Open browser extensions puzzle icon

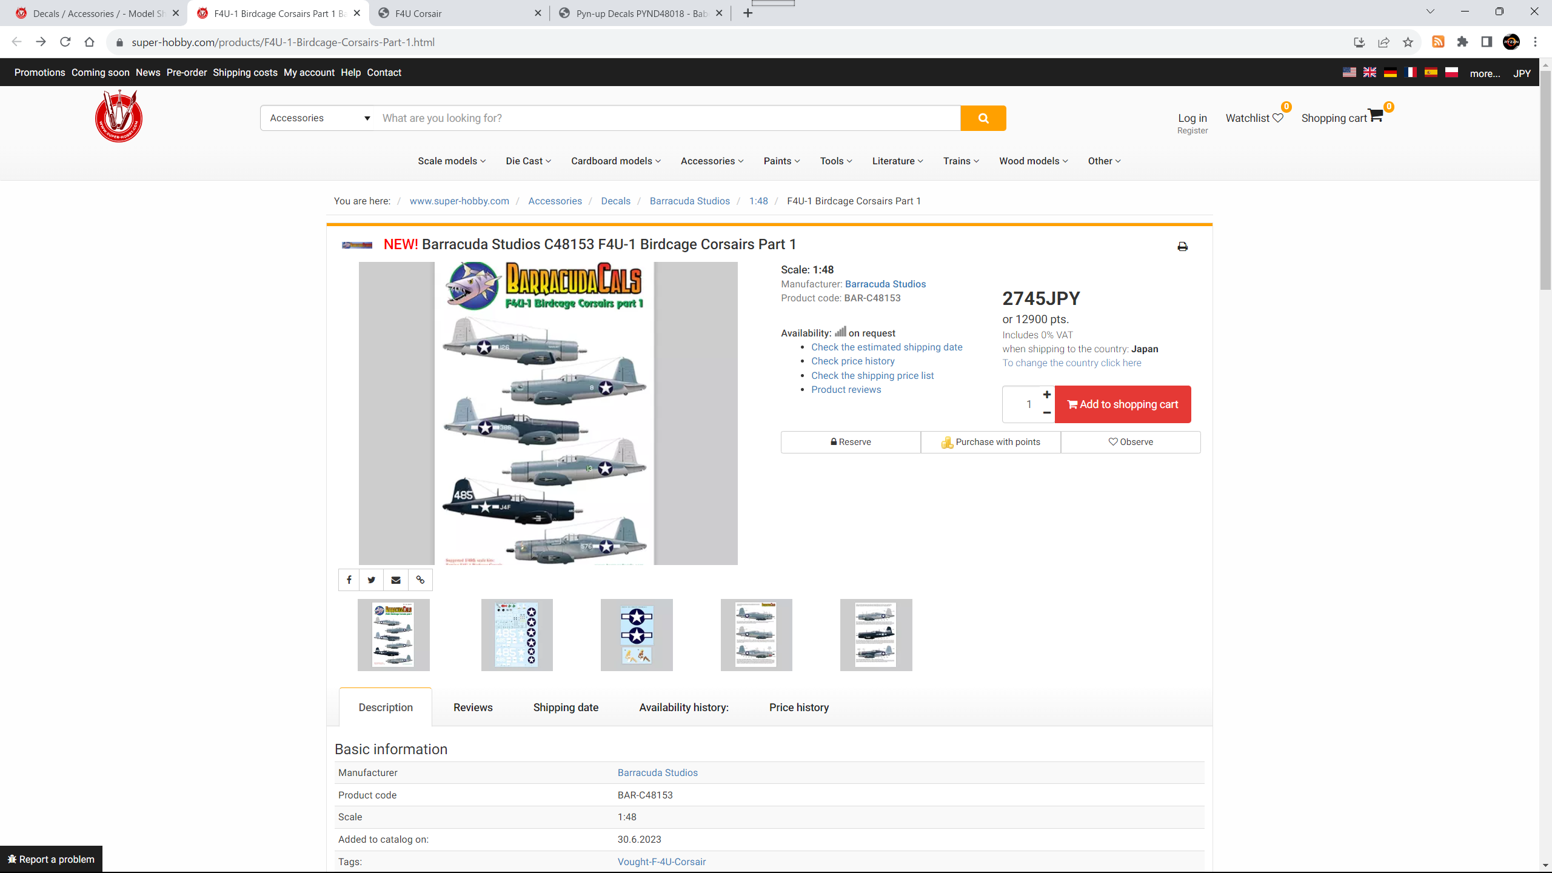(1462, 42)
